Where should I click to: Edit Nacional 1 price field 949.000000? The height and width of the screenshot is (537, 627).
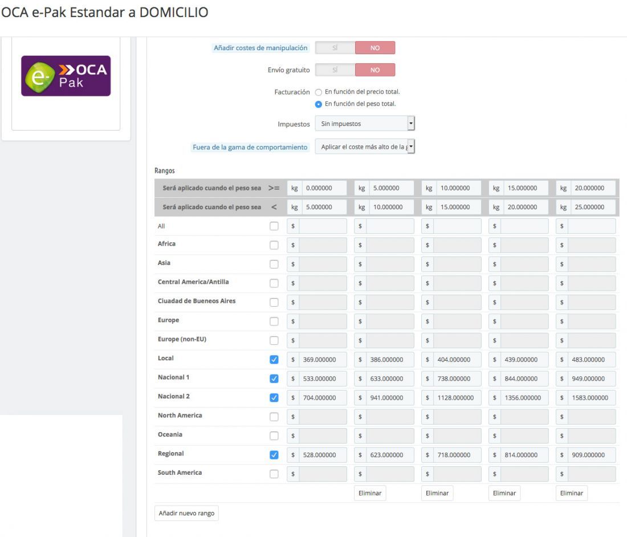[x=592, y=379]
